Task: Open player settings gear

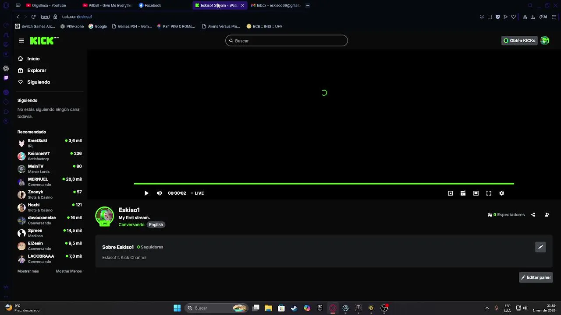Action: click(x=502, y=193)
